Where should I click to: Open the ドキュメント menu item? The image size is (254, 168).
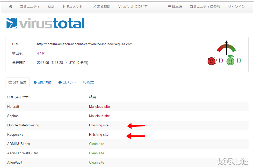point(72,7)
